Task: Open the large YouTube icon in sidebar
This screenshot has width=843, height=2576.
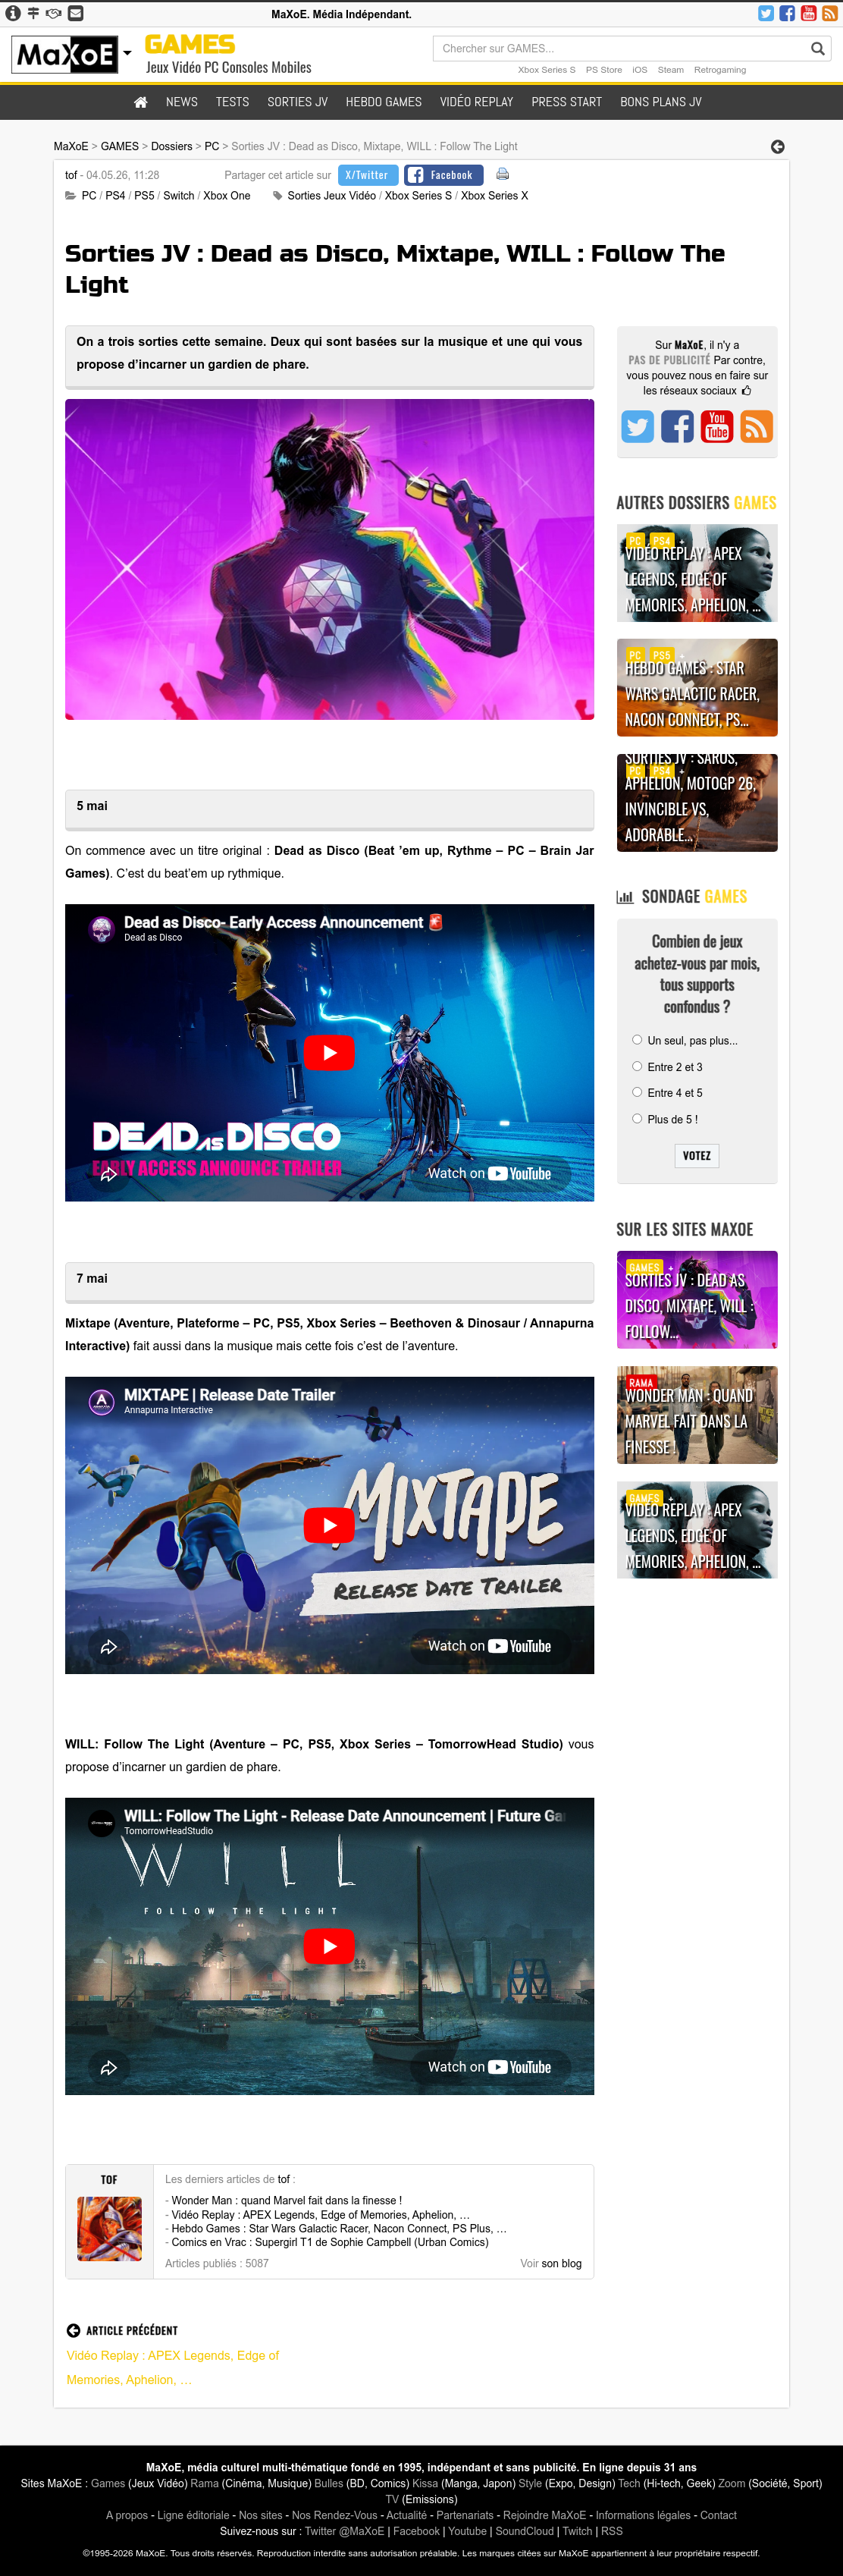Action: click(x=716, y=427)
